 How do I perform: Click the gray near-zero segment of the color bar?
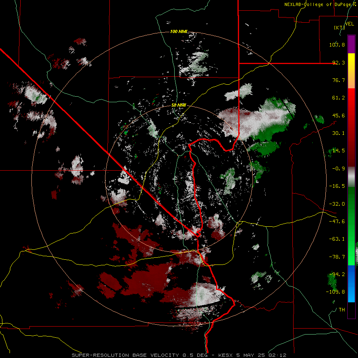(351, 177)
